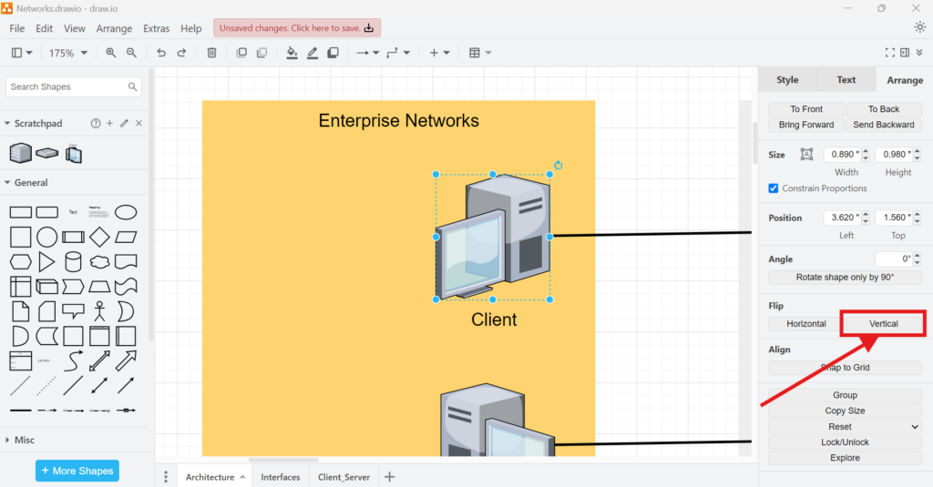The height and width of the screenshot is (487, 933).
Task: Click the Bring Forward button
Action: [806, 125]
